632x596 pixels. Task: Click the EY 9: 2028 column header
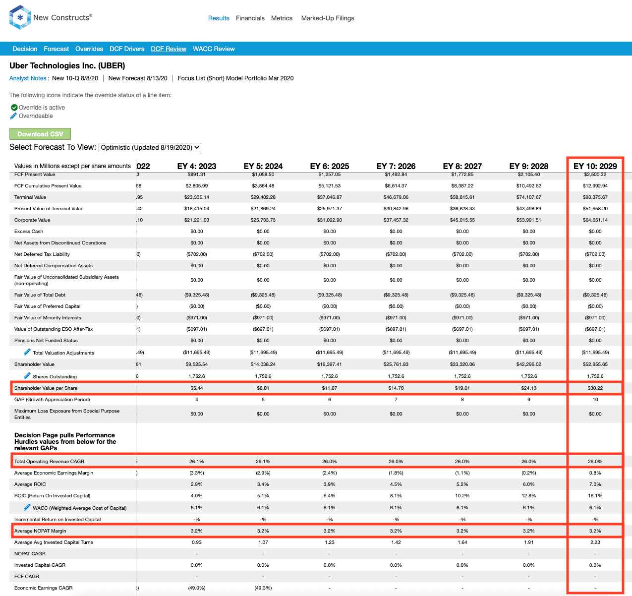click(x=529, y=166)
